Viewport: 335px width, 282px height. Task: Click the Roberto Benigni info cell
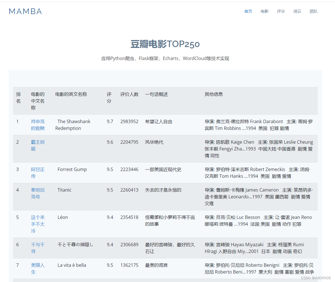point(259,268)
